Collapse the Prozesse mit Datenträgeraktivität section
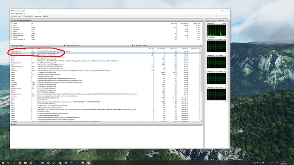The image size is (294, 165). (200, 20)
